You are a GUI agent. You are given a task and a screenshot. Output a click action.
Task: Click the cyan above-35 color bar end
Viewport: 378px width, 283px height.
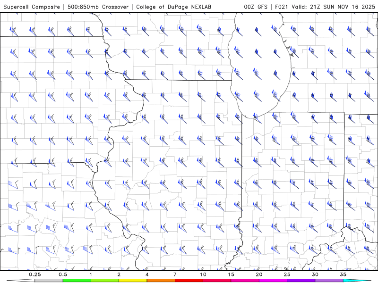tap(357, 281)
